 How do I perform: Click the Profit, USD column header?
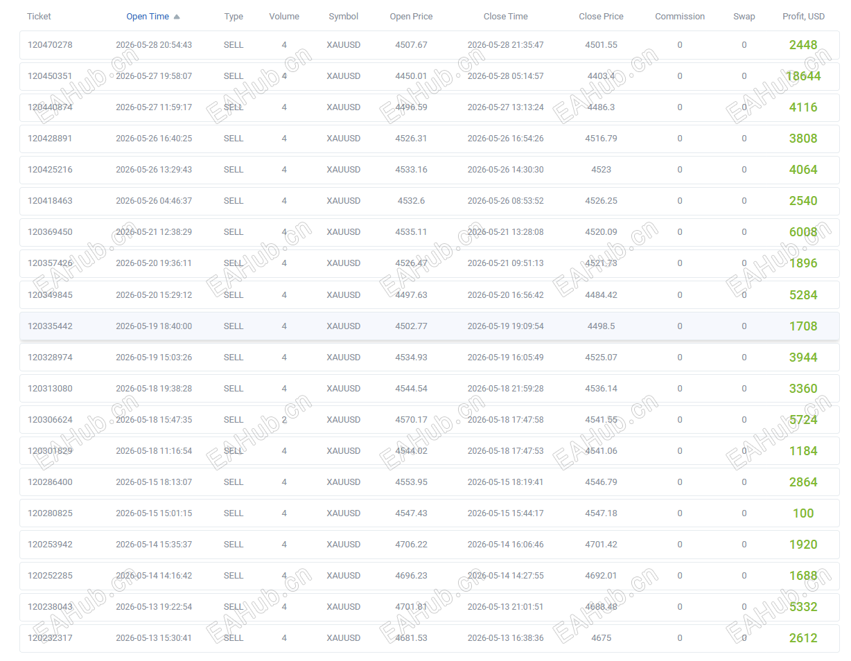(x=803, y=17)
